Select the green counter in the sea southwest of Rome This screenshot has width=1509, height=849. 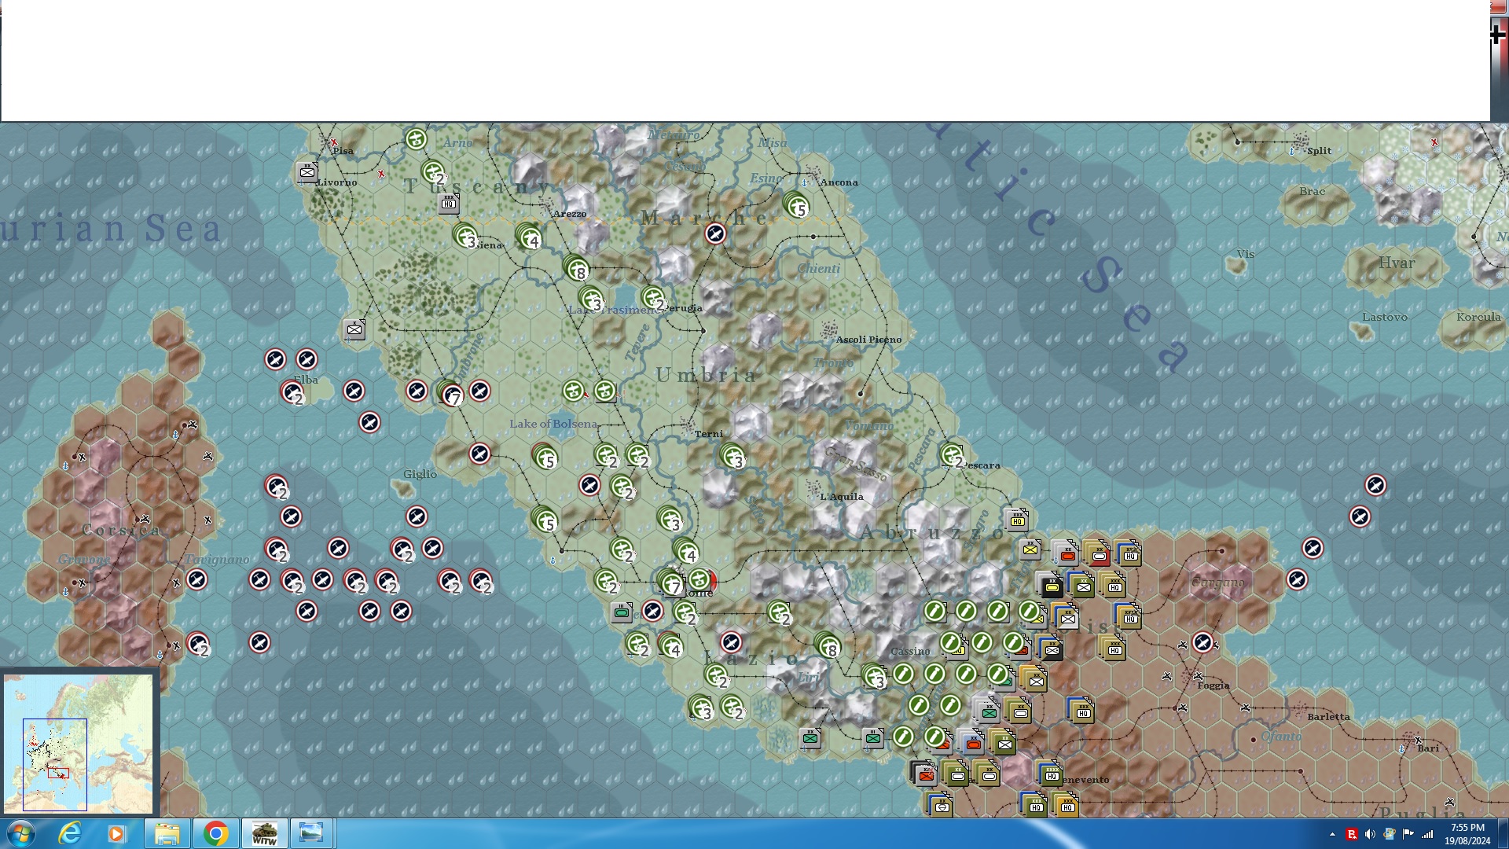click(622, 612)
